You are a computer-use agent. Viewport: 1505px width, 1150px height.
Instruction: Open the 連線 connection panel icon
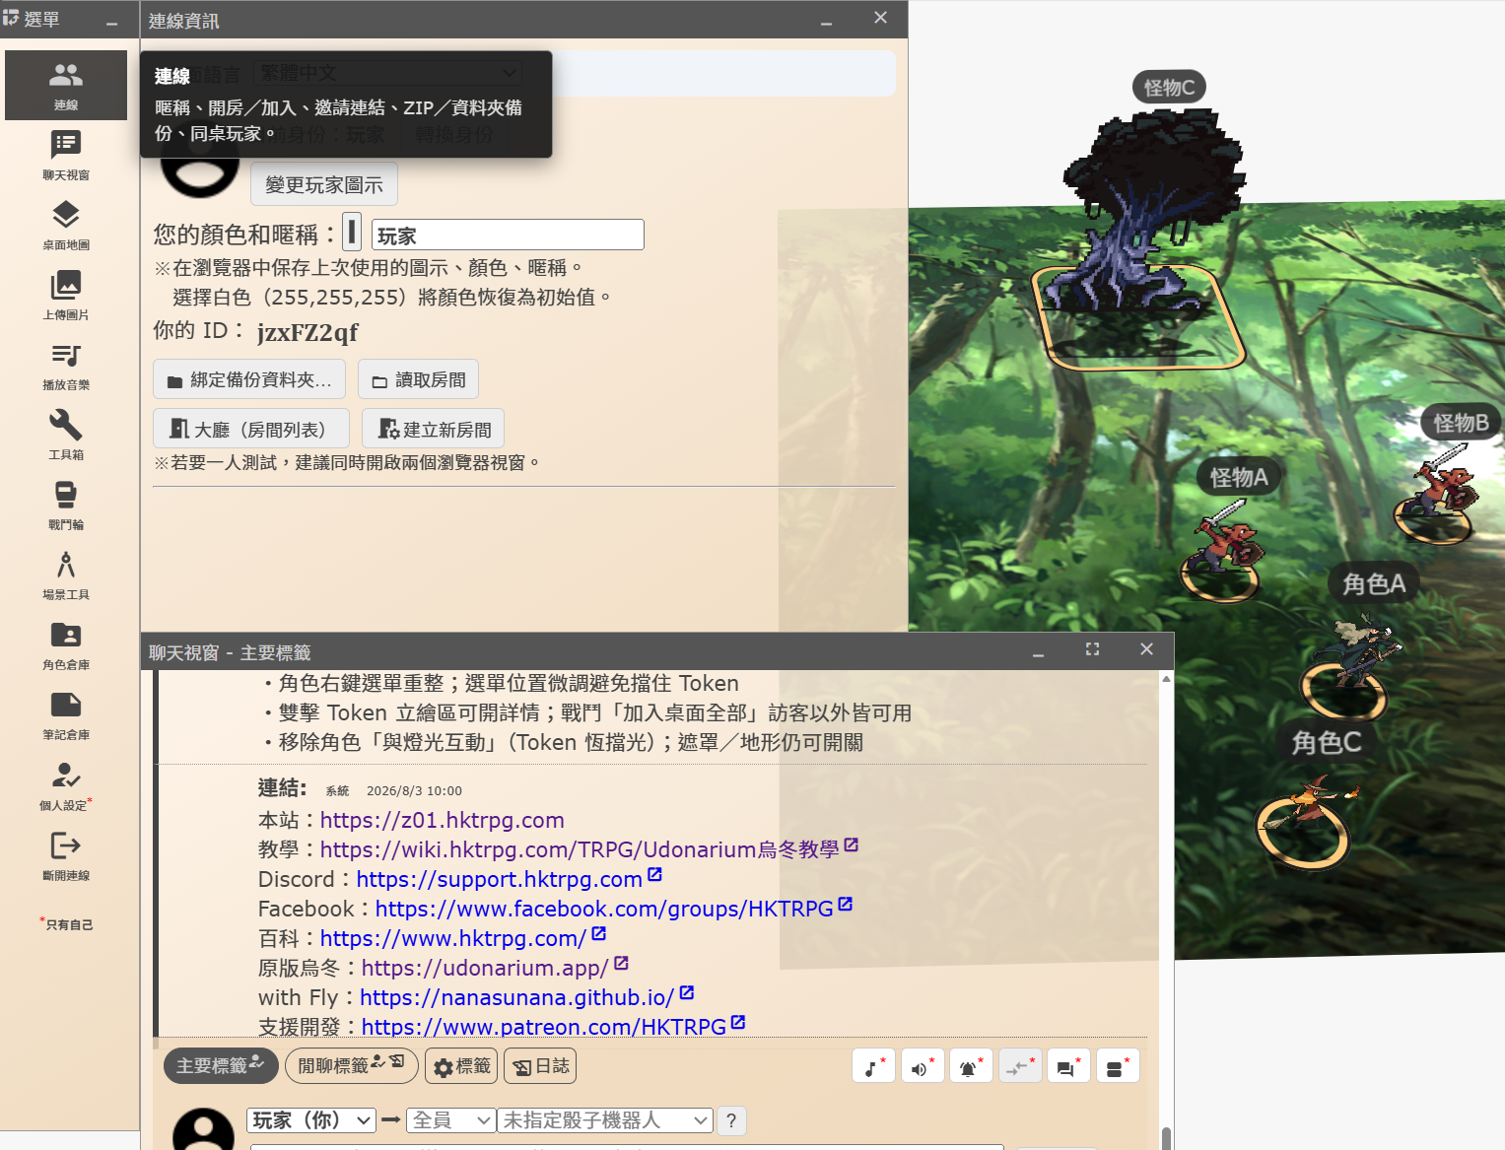(66, 85)
